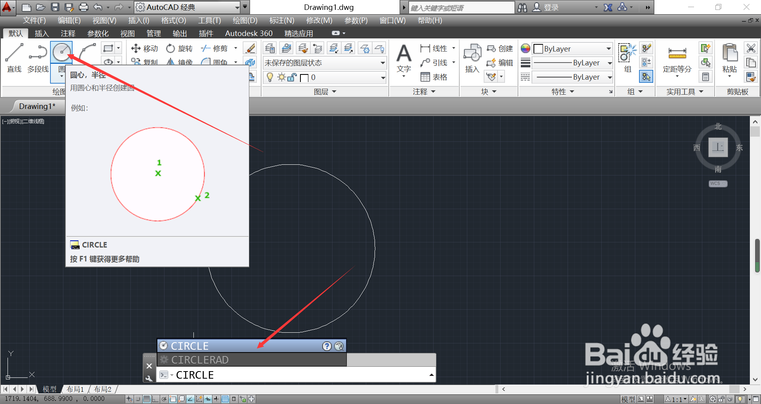Image resolution: width=761 pixels, height=404 pixels.
Task: Open the 修改(M) menu
Action: pos(319,20)
